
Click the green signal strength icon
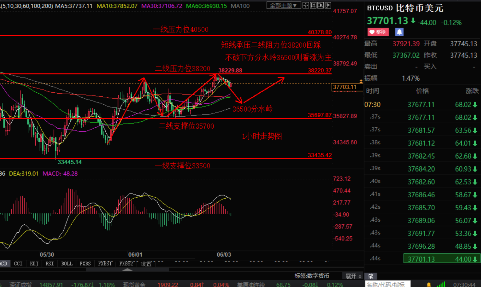pos(441,285)
